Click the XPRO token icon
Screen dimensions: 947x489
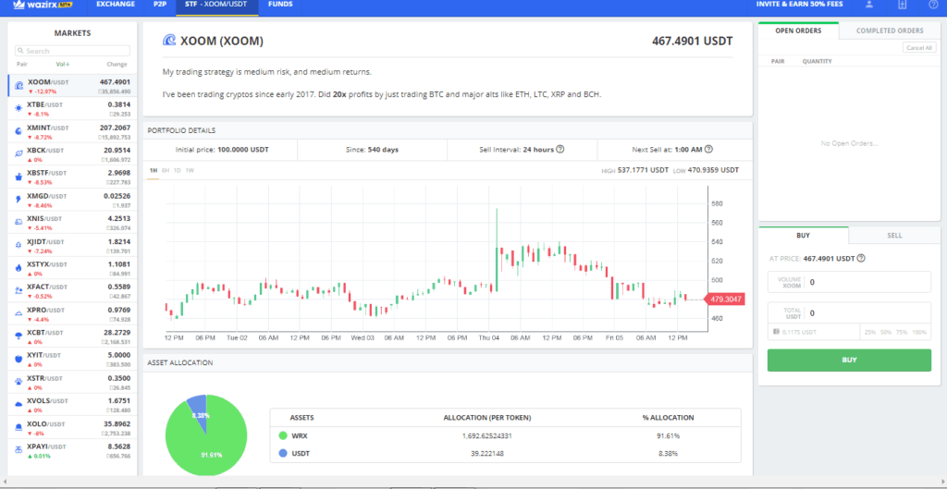click(x=18, y=312)
